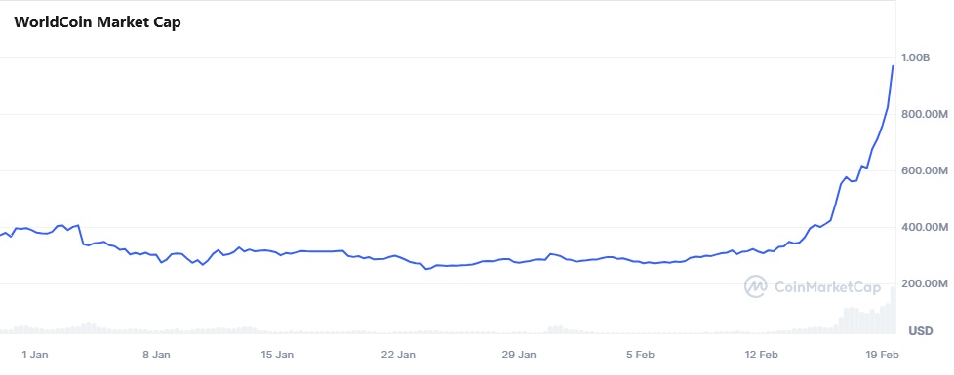Select the 22 Jan date label
Screen dimensions: 954x375
tap(399, 355)
